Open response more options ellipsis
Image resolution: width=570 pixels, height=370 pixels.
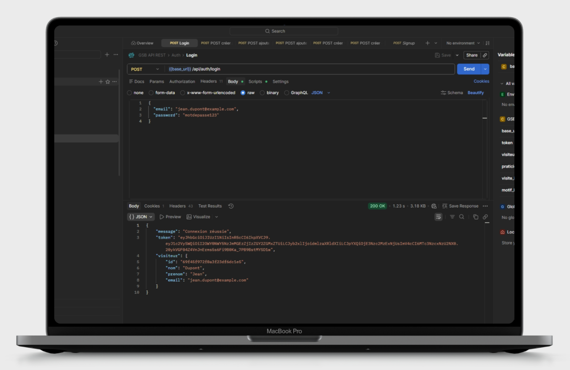click(x=485, y=206)
